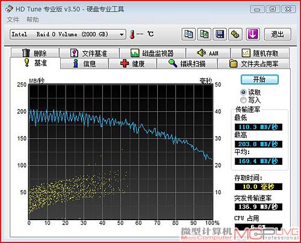
Task: Click the save floppy disk icon
Action: (220, 34)
